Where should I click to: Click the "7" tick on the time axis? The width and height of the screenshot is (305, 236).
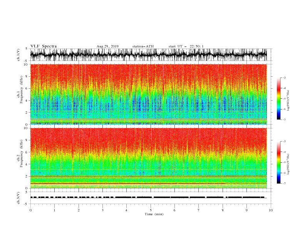click(199, 210)
